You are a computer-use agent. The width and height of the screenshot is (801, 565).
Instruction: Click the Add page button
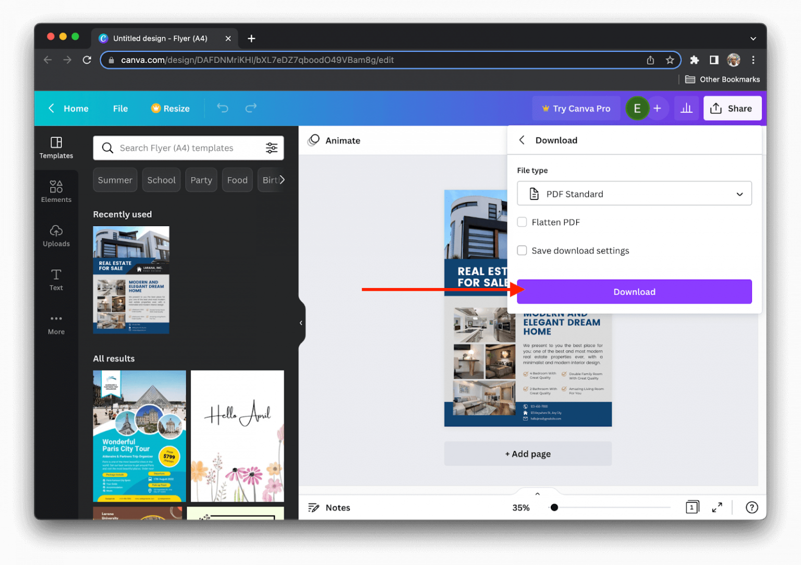pos(528,454)
